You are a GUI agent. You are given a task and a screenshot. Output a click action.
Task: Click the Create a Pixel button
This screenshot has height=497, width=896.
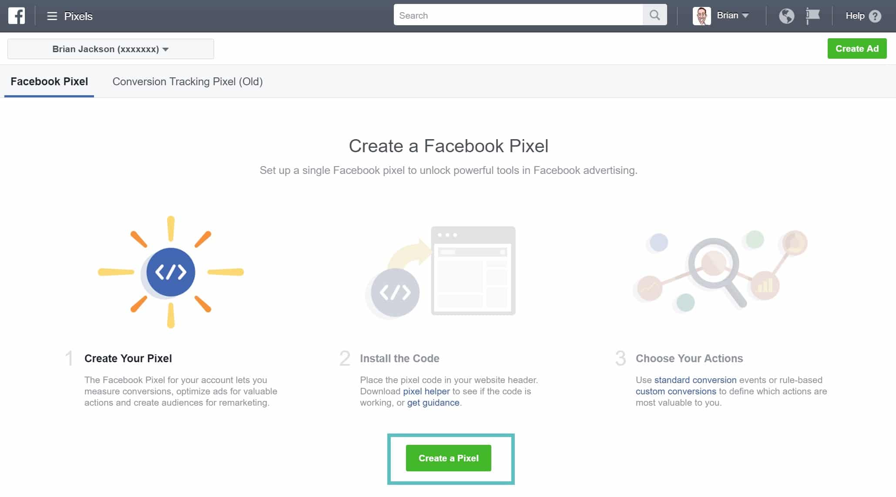point(448,457)
